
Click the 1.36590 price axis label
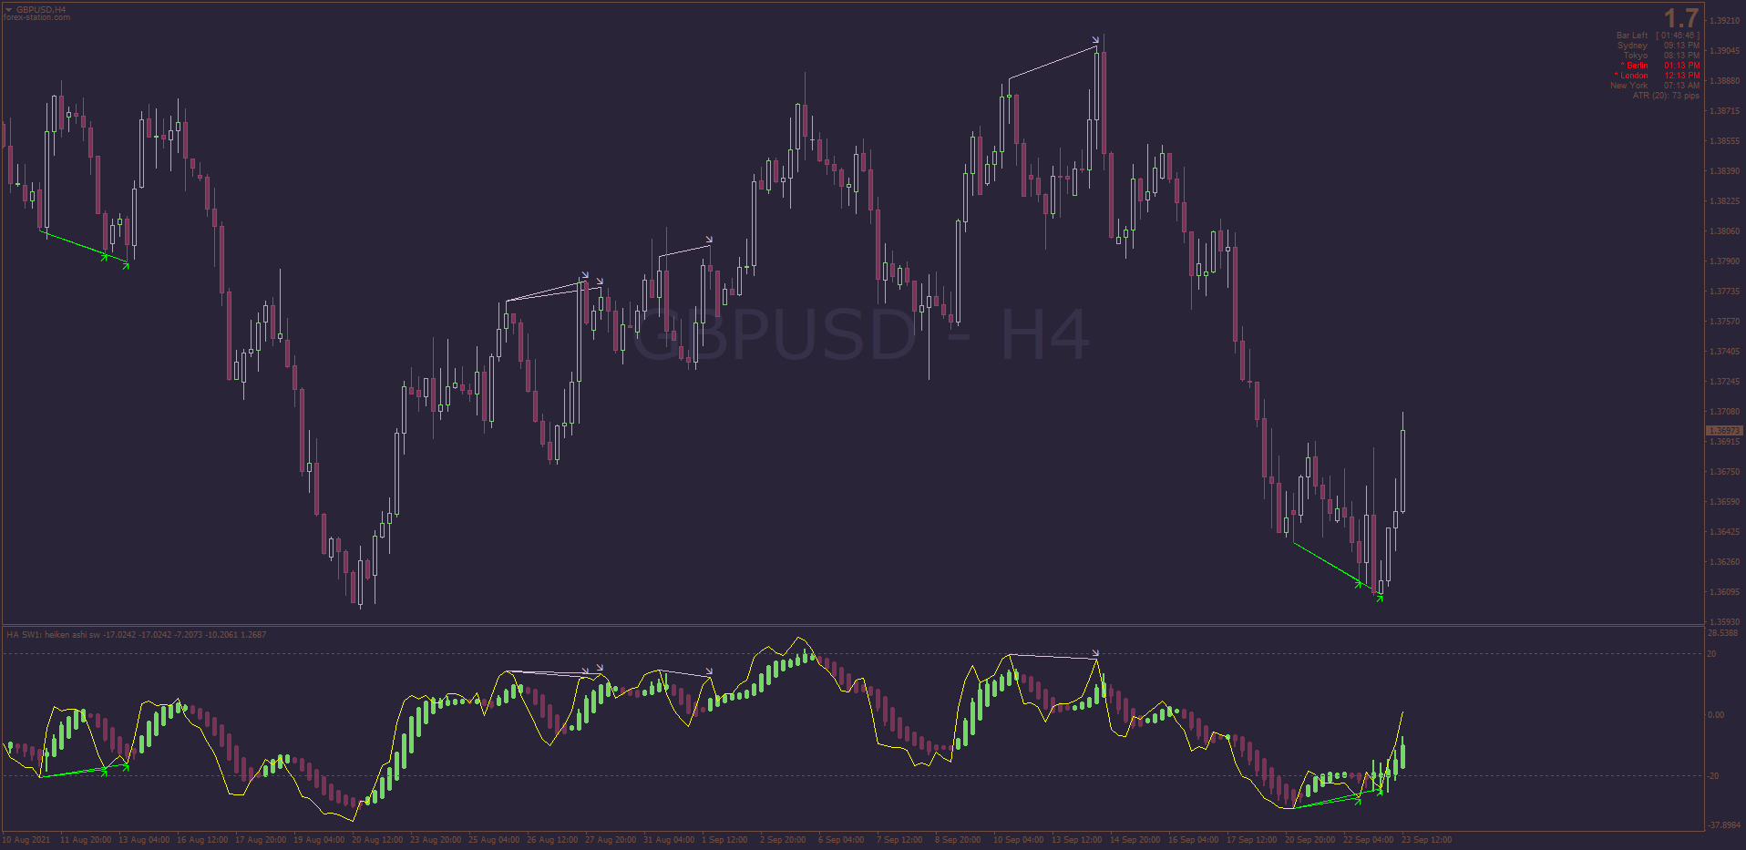tap(1724, 502)
